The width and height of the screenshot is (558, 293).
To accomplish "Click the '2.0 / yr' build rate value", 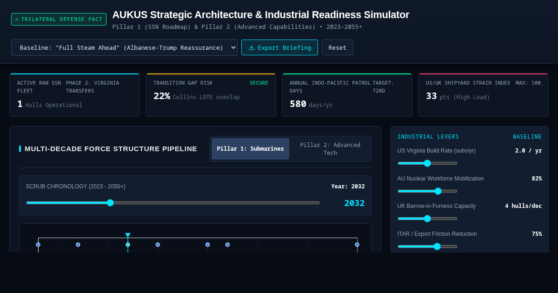I will pyautogui.click(x=528, y=151).
